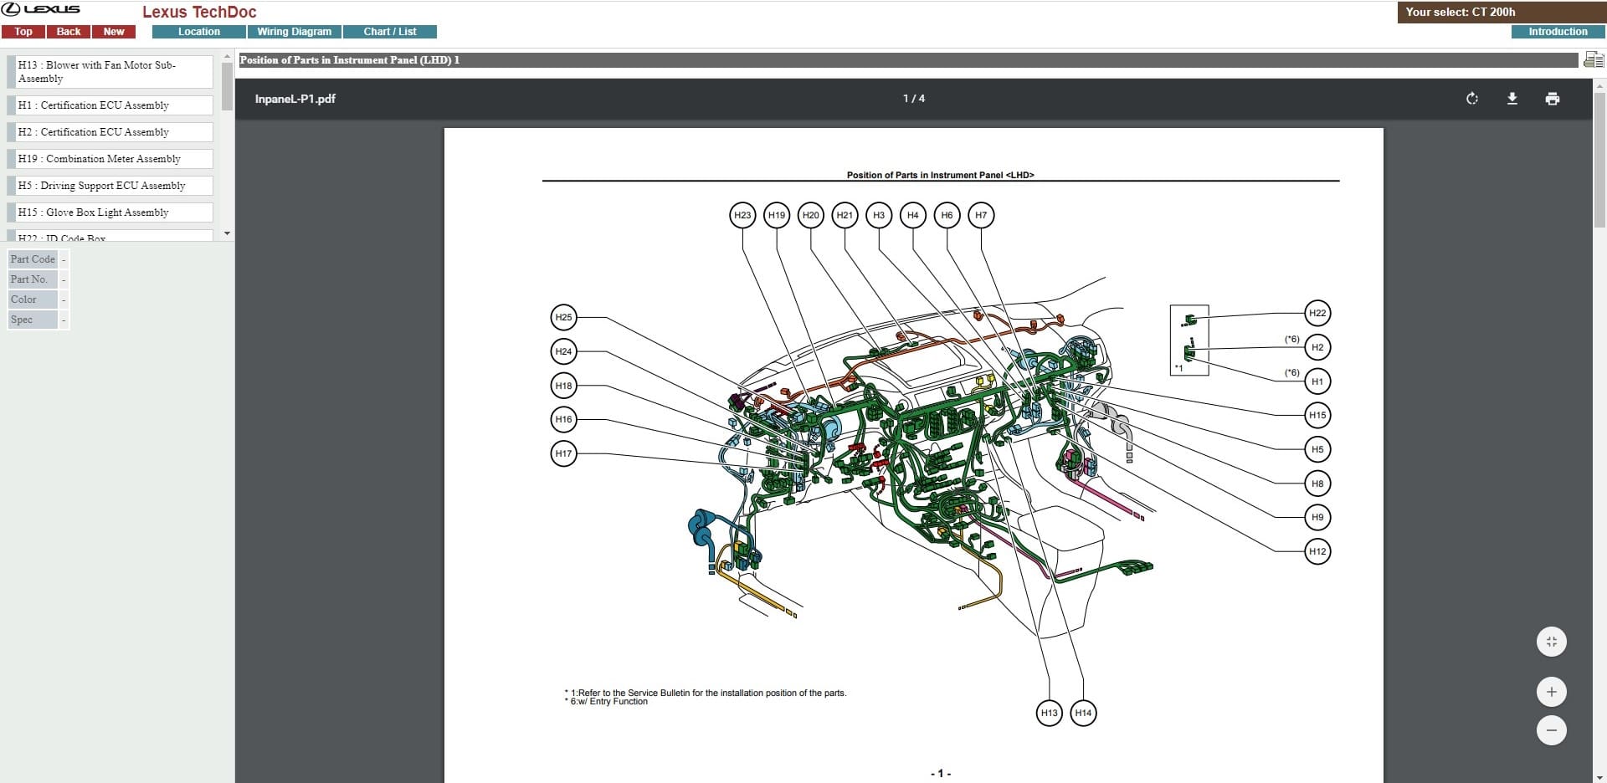Click the H19 callout in diagram
Viewport: 1607px width, 783px height.
pyautogui.click(x=777, y=215)
